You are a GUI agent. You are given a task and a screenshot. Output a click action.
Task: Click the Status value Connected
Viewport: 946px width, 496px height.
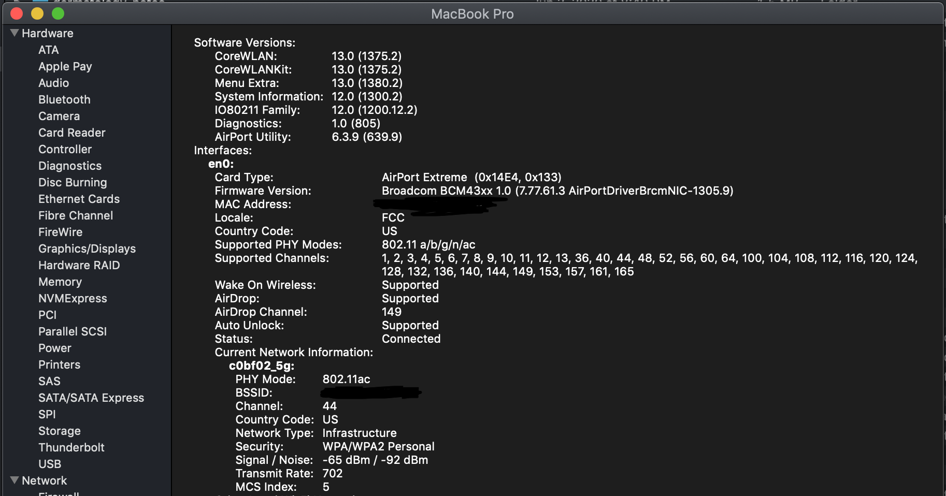(x=411, y=339)
